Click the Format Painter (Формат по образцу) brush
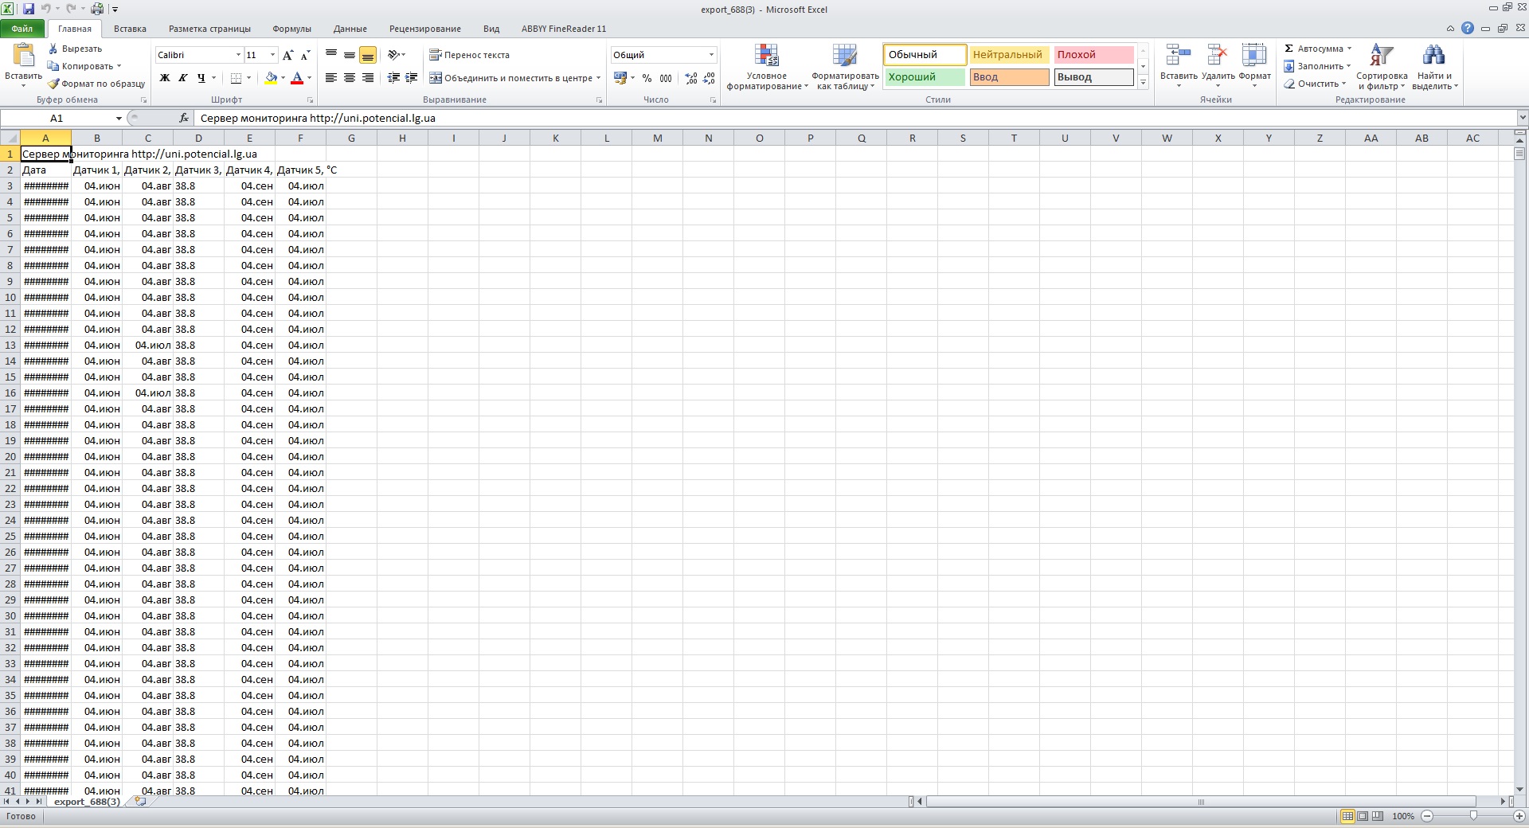This screenshot has height=828, width=1529. [53, 84]
